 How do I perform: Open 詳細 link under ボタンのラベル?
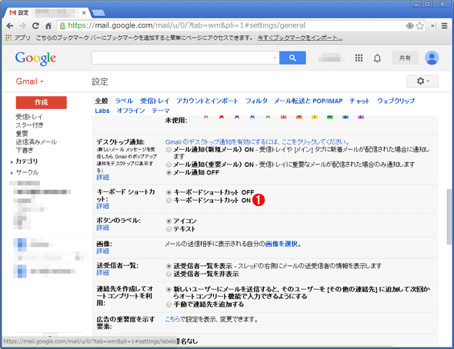tap(103, 228)
